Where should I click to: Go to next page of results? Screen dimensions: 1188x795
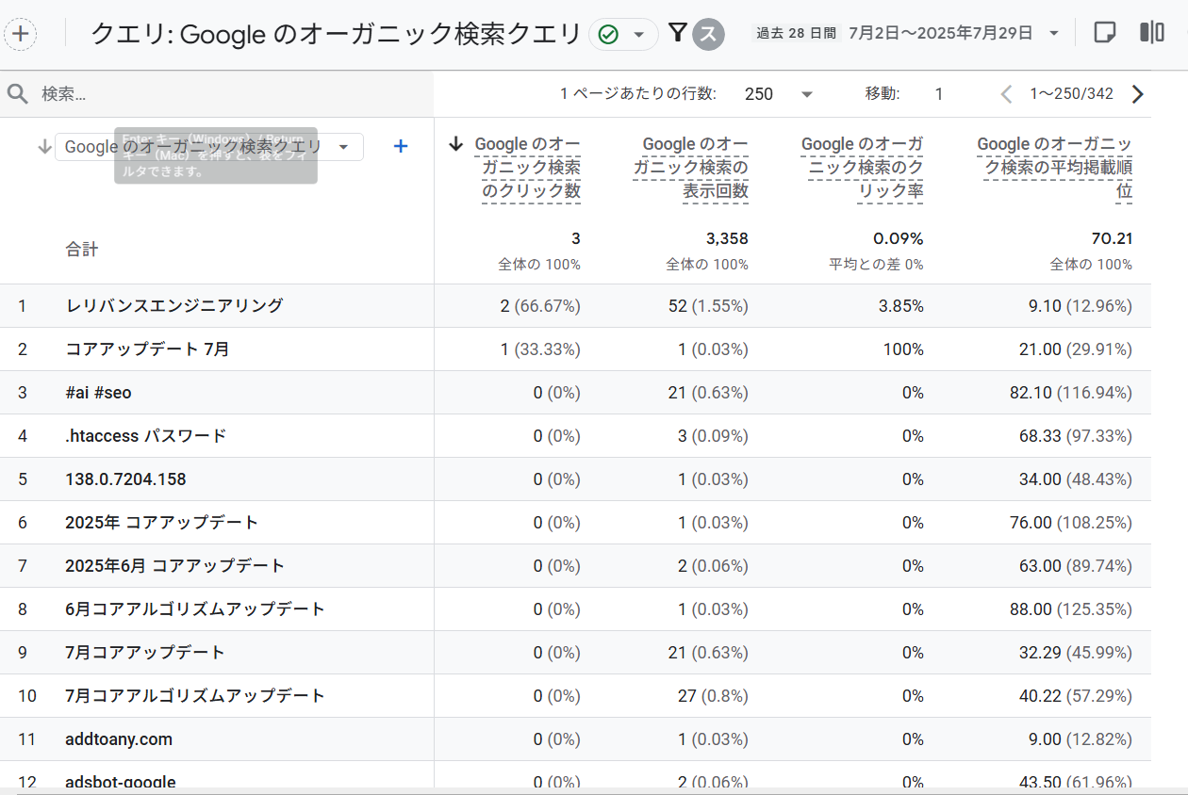1137,94
